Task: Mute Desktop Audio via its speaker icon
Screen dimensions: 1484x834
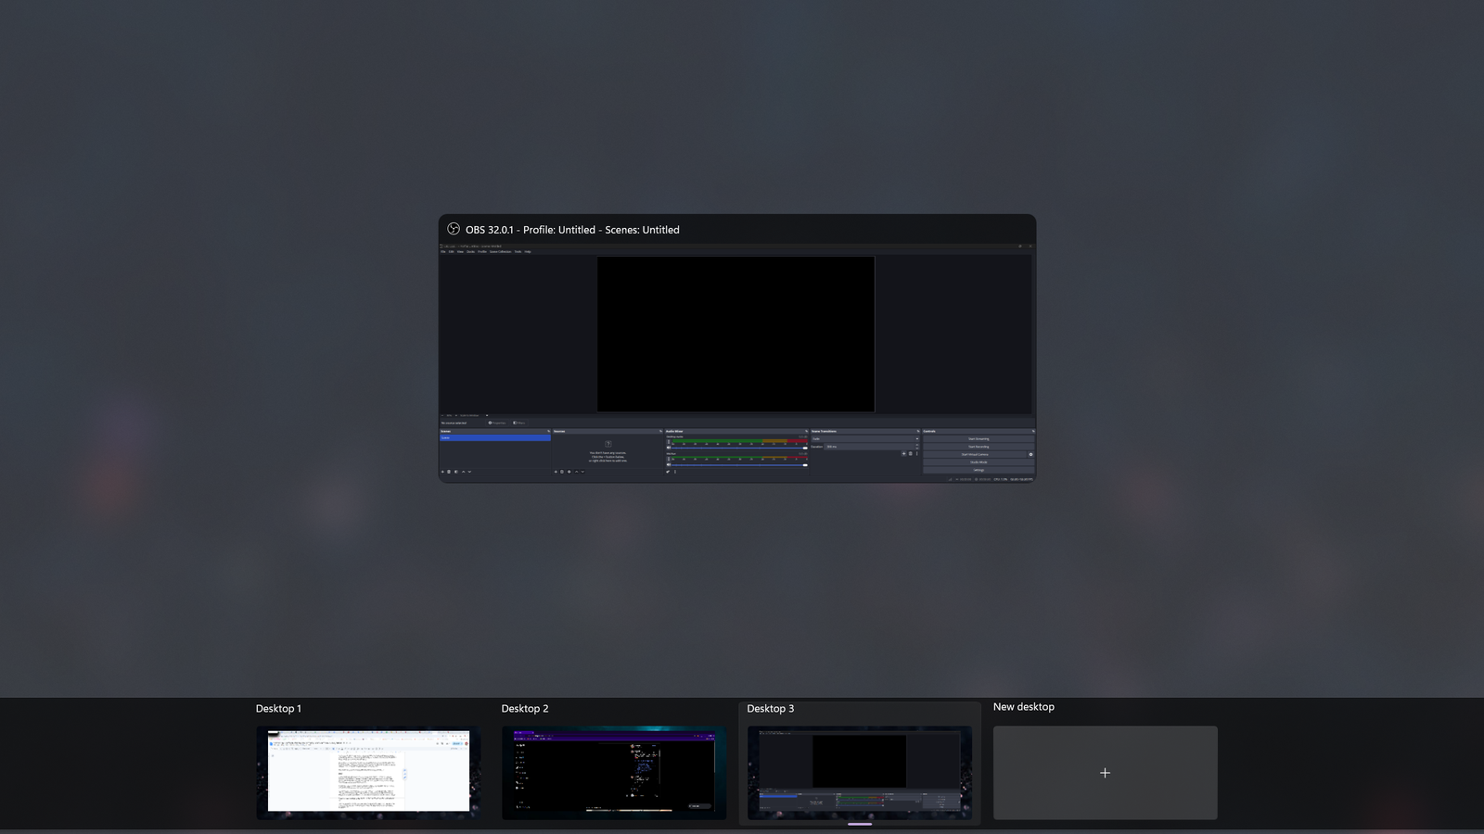Action: [669, 449]
